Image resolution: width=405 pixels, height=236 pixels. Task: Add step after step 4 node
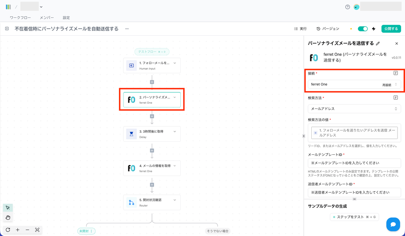pos(152,185)
